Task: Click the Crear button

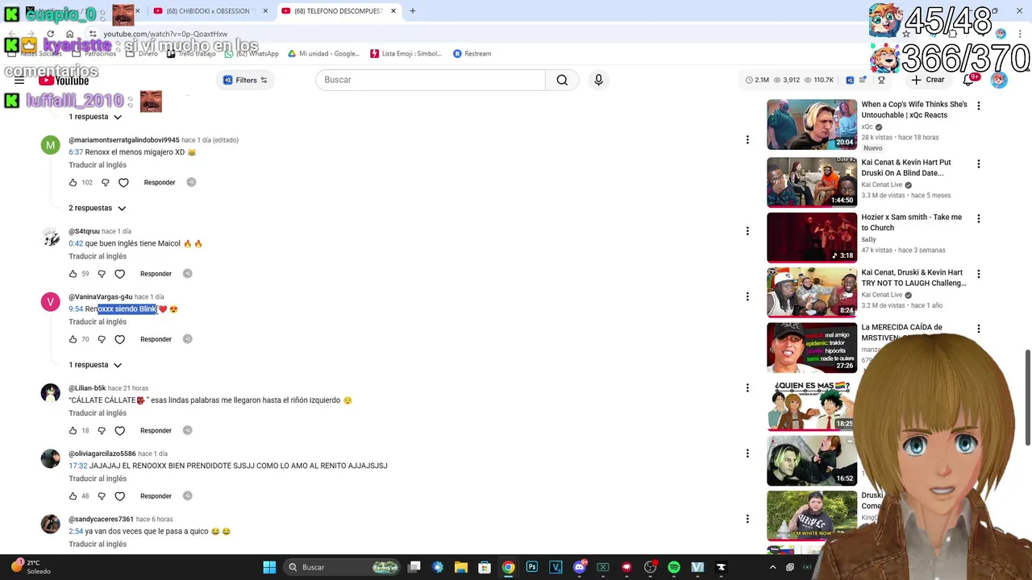Action: click(x=928, y=80)
